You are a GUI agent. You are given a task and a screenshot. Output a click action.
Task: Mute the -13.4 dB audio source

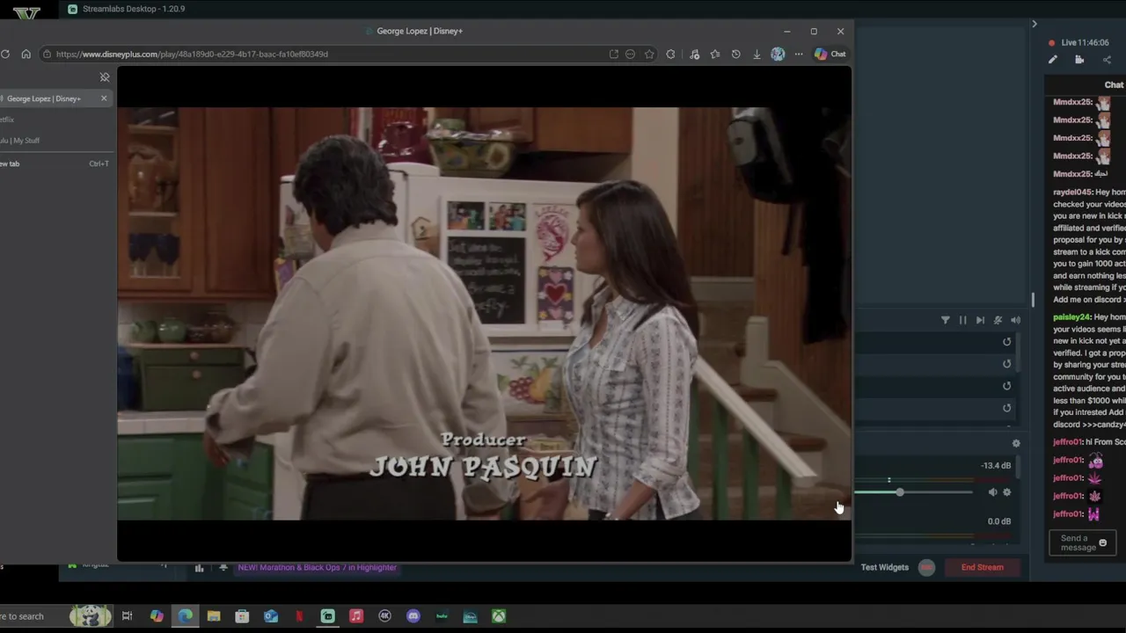coord(992,492)
